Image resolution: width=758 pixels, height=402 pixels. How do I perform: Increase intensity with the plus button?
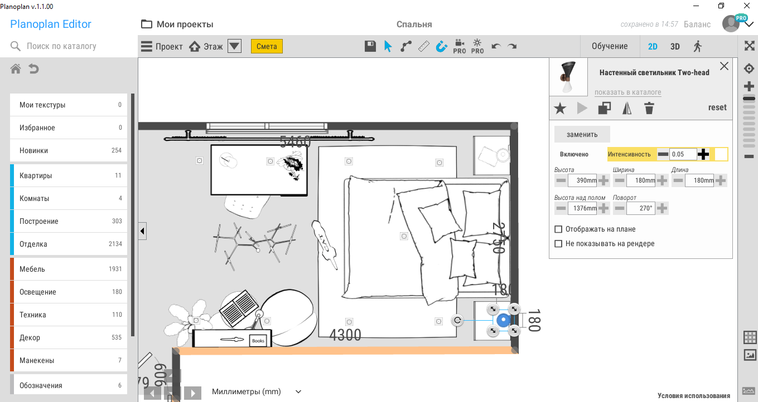point(704,154)
